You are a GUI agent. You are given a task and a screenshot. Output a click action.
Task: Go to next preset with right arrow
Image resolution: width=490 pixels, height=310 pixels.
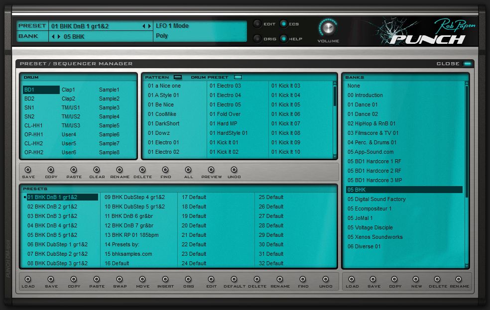149,26
